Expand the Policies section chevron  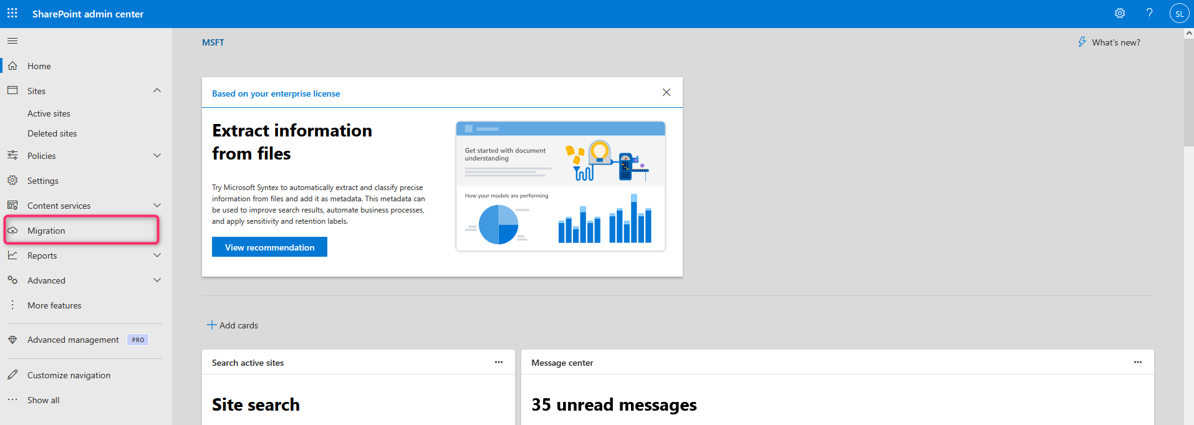point(157,155)
